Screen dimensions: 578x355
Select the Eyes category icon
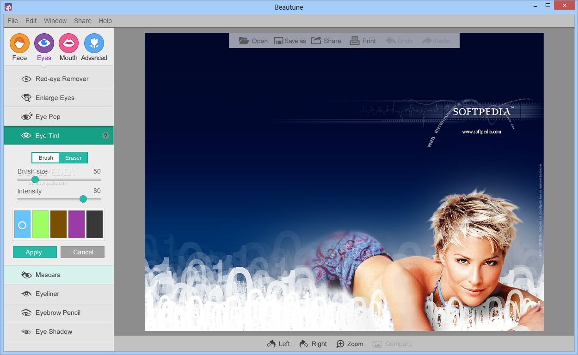point(44,43)
